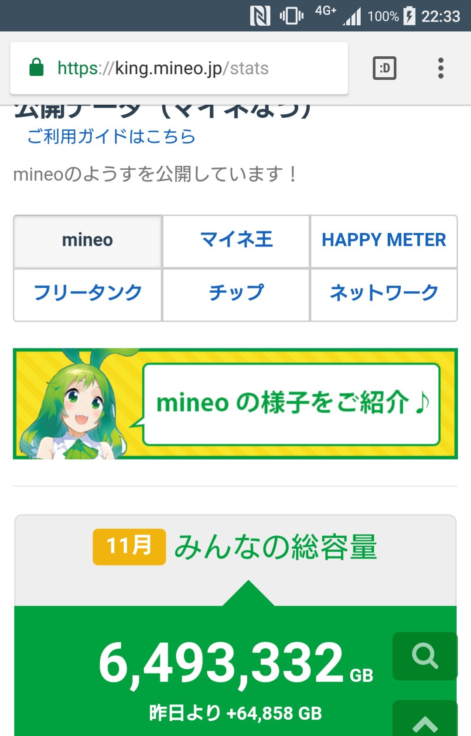Screen dimensions: 471x736
Task: Select the mineo tab
Action: 88,241
